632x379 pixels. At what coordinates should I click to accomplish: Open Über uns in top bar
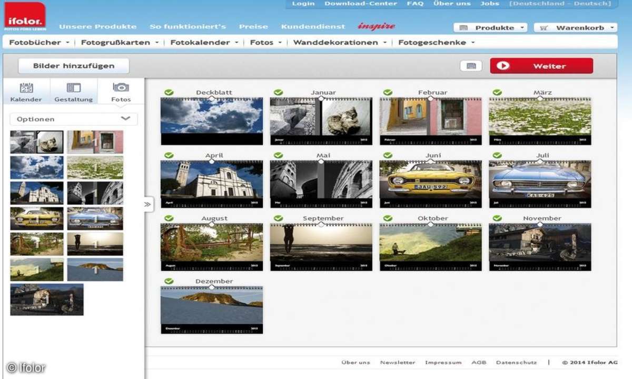tap(452, 4)
